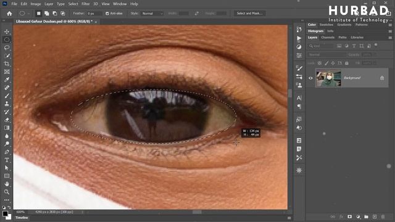Viewport: 395px width, 222px height.
Task: Click the Create new layer button
Action: click(375, 216)
